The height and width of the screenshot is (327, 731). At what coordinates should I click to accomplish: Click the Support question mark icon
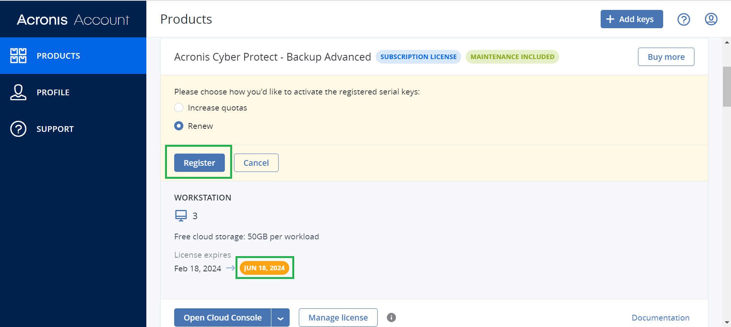pos(18,129)
